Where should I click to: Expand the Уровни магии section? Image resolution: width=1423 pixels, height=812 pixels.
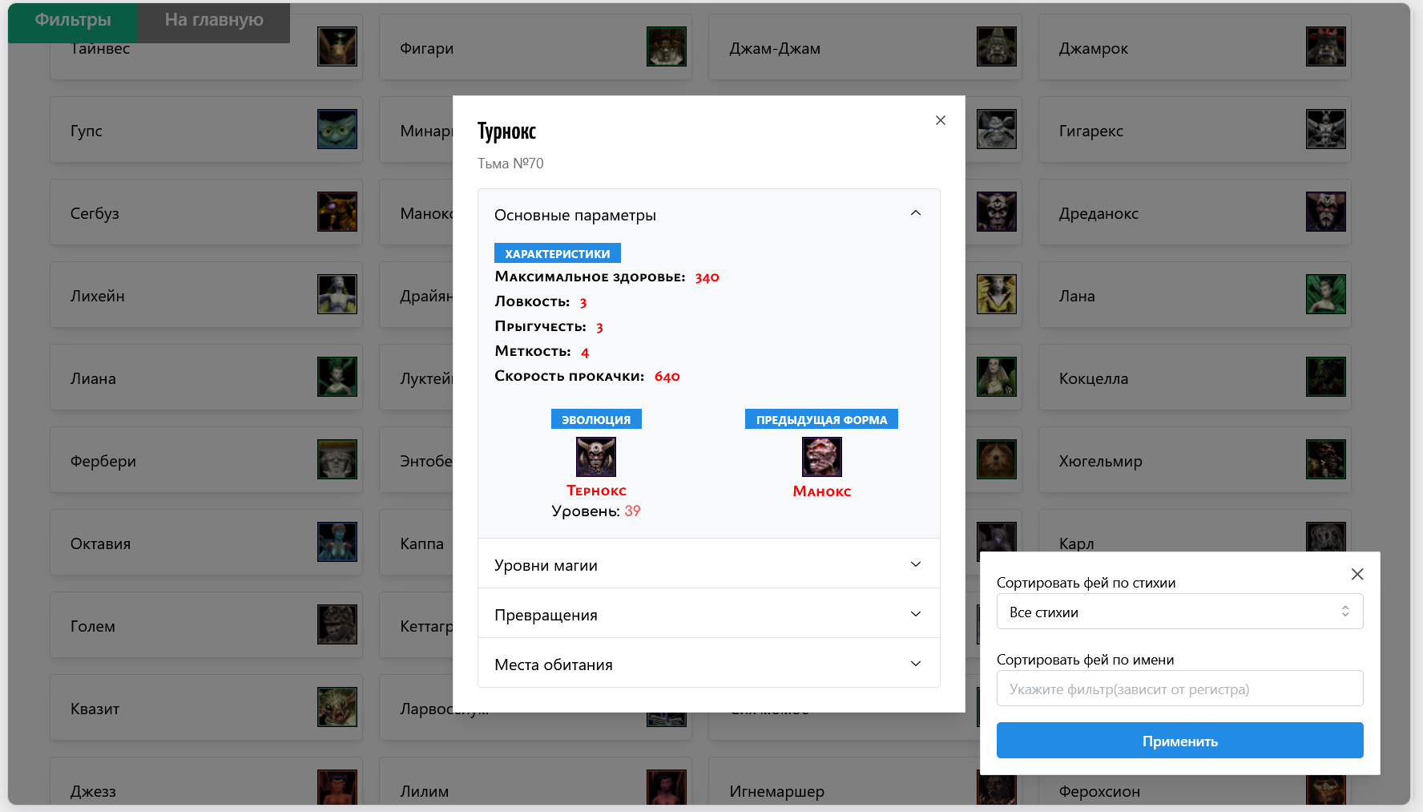tap(709, 564)
